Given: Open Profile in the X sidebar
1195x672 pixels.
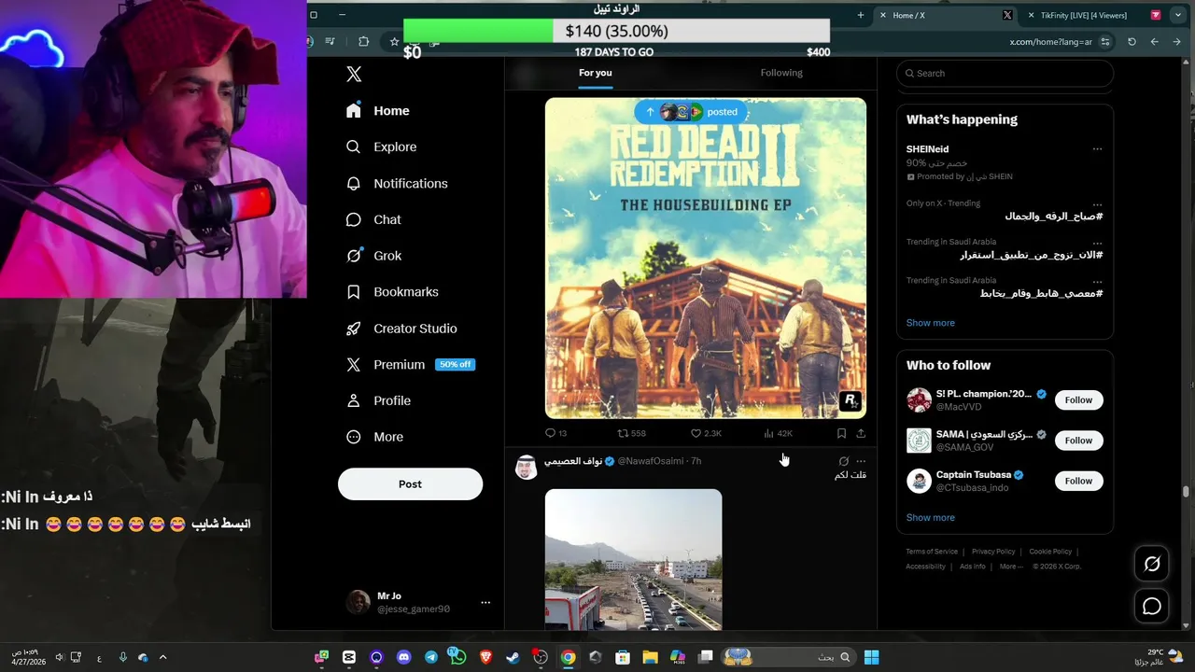Looking at the screenshot, I should click(378, 400).
